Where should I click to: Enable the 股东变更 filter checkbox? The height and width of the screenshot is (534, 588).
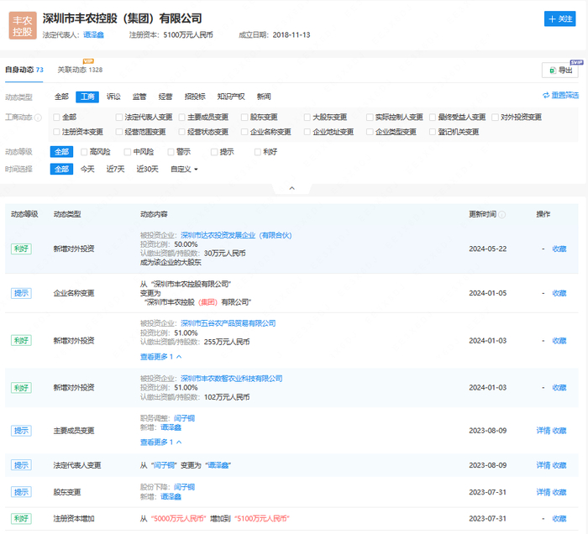(245, 118)
